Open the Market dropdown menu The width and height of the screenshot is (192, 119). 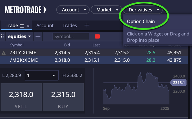(x=106, y=10)
